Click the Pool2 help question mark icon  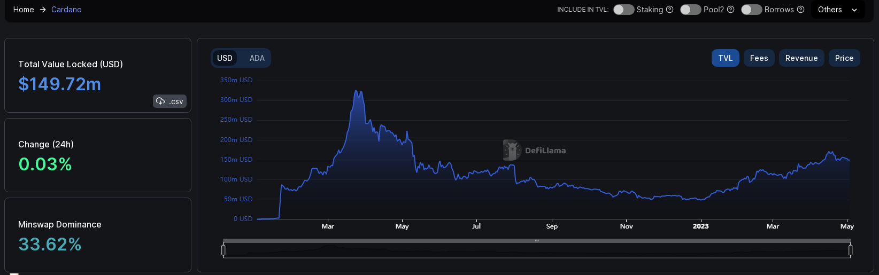tap(730, 10)
